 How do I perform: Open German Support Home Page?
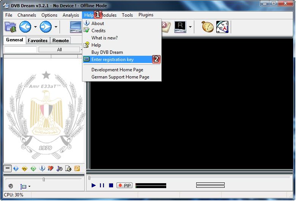(x=122, y=77)
